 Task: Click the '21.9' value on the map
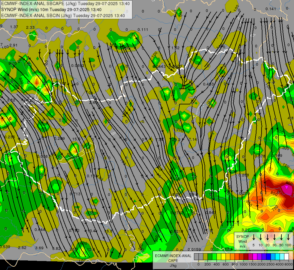[74, 249]
